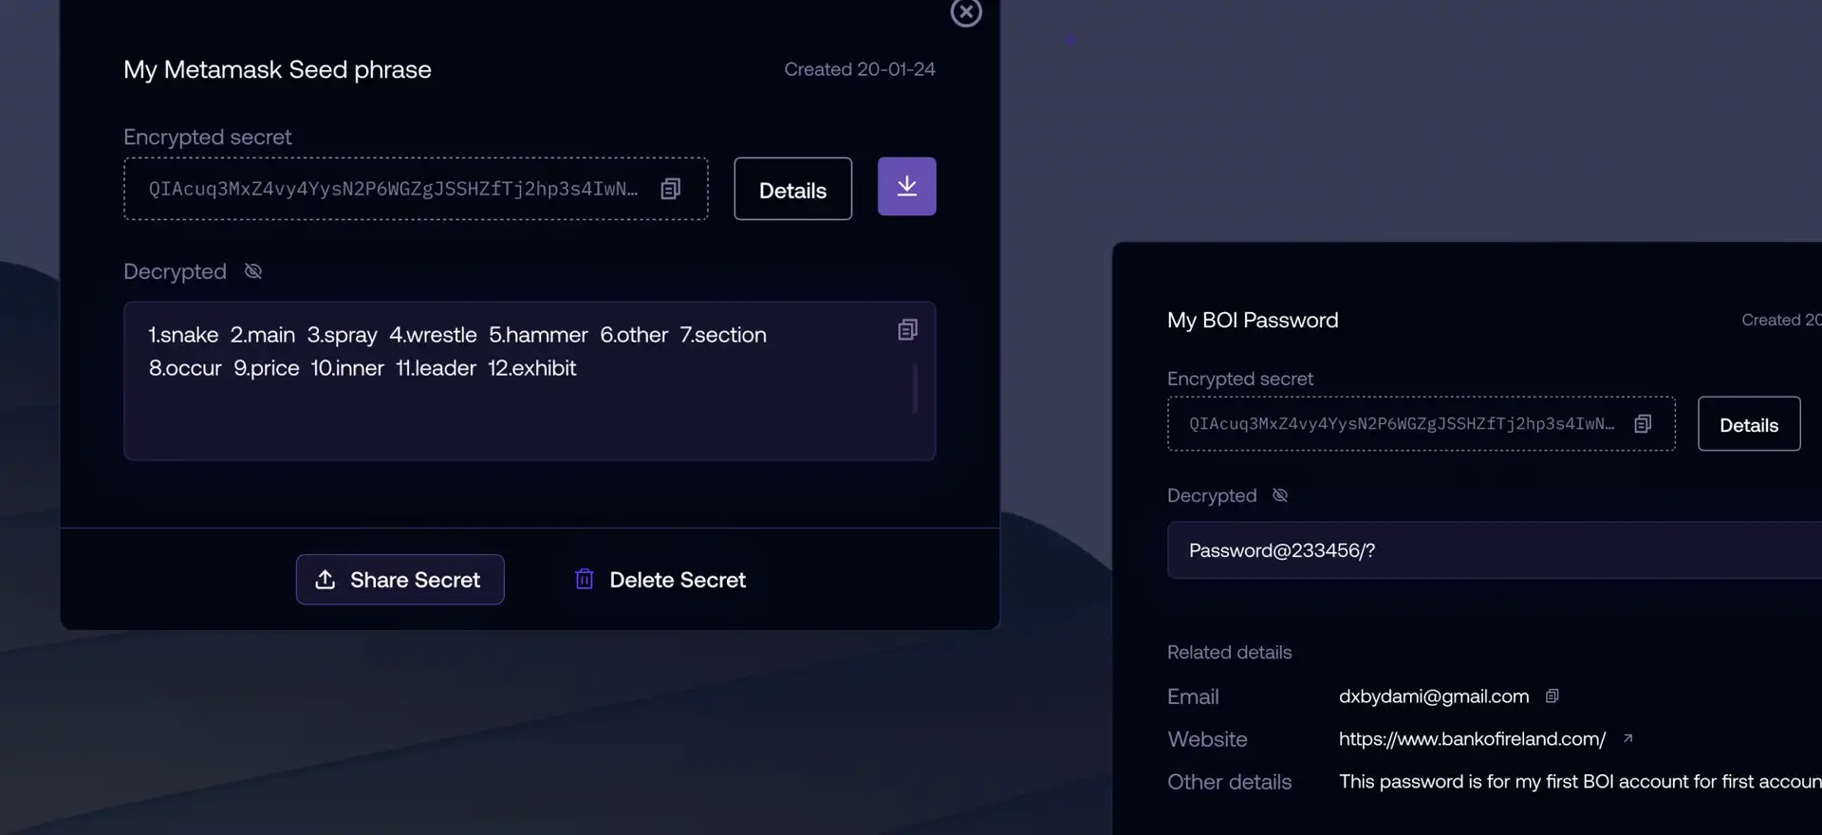Download the Metamask secret using the purple button
This screenshot has width=1822, height=835.
[906, 186]
